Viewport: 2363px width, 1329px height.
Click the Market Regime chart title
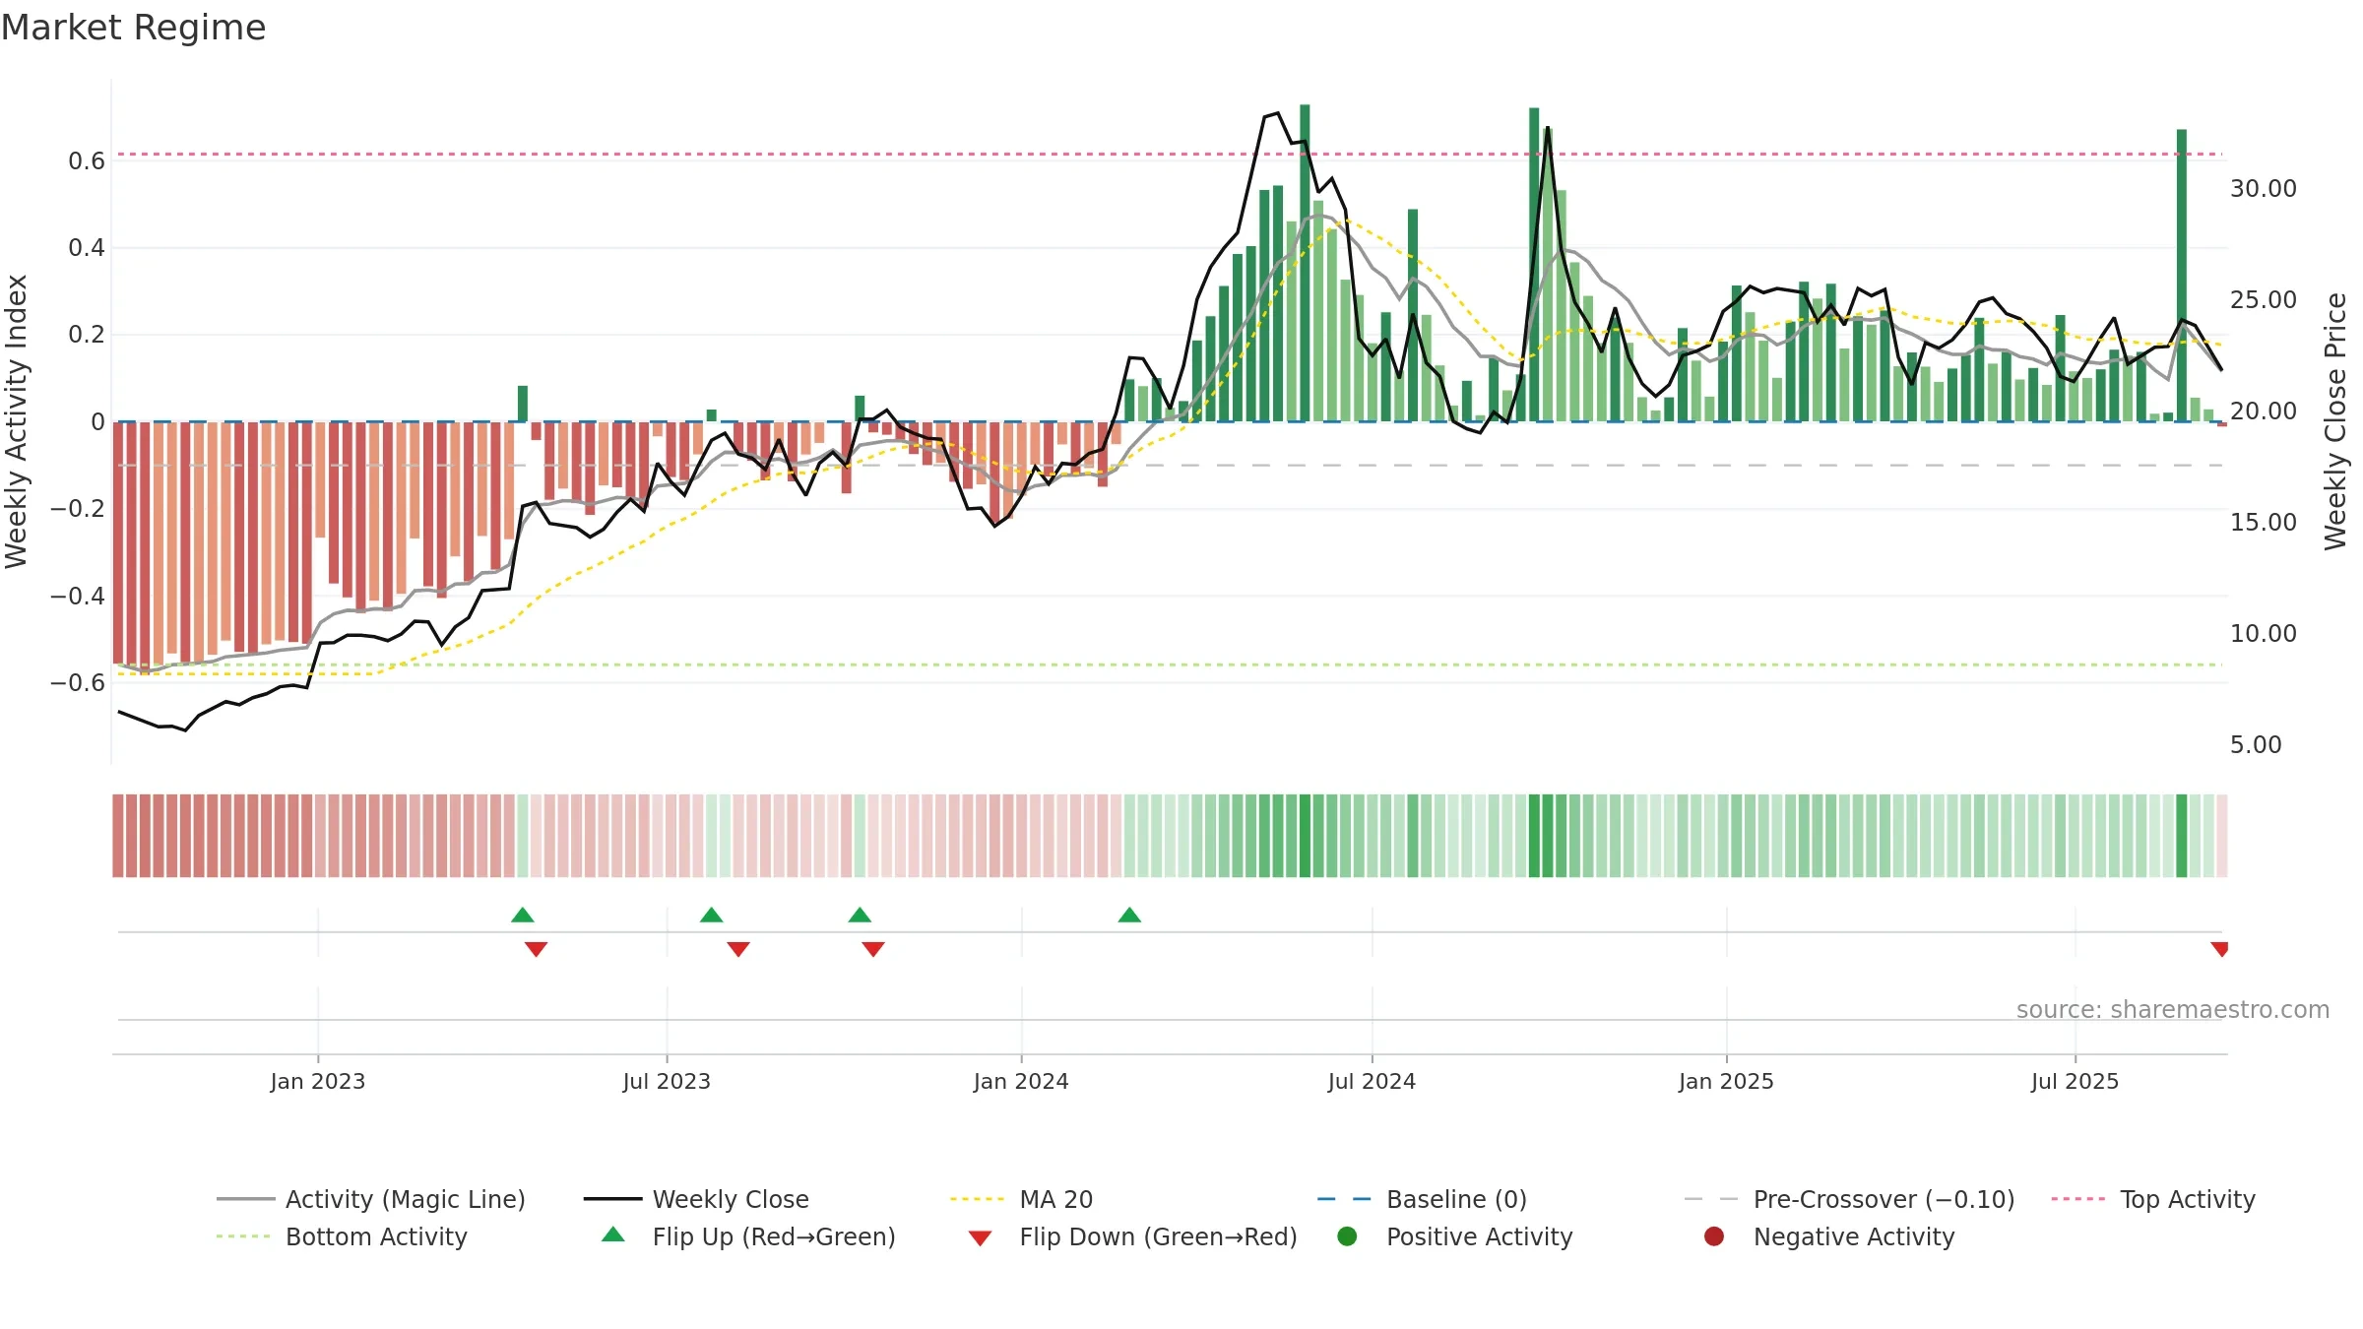pos(133,28)
